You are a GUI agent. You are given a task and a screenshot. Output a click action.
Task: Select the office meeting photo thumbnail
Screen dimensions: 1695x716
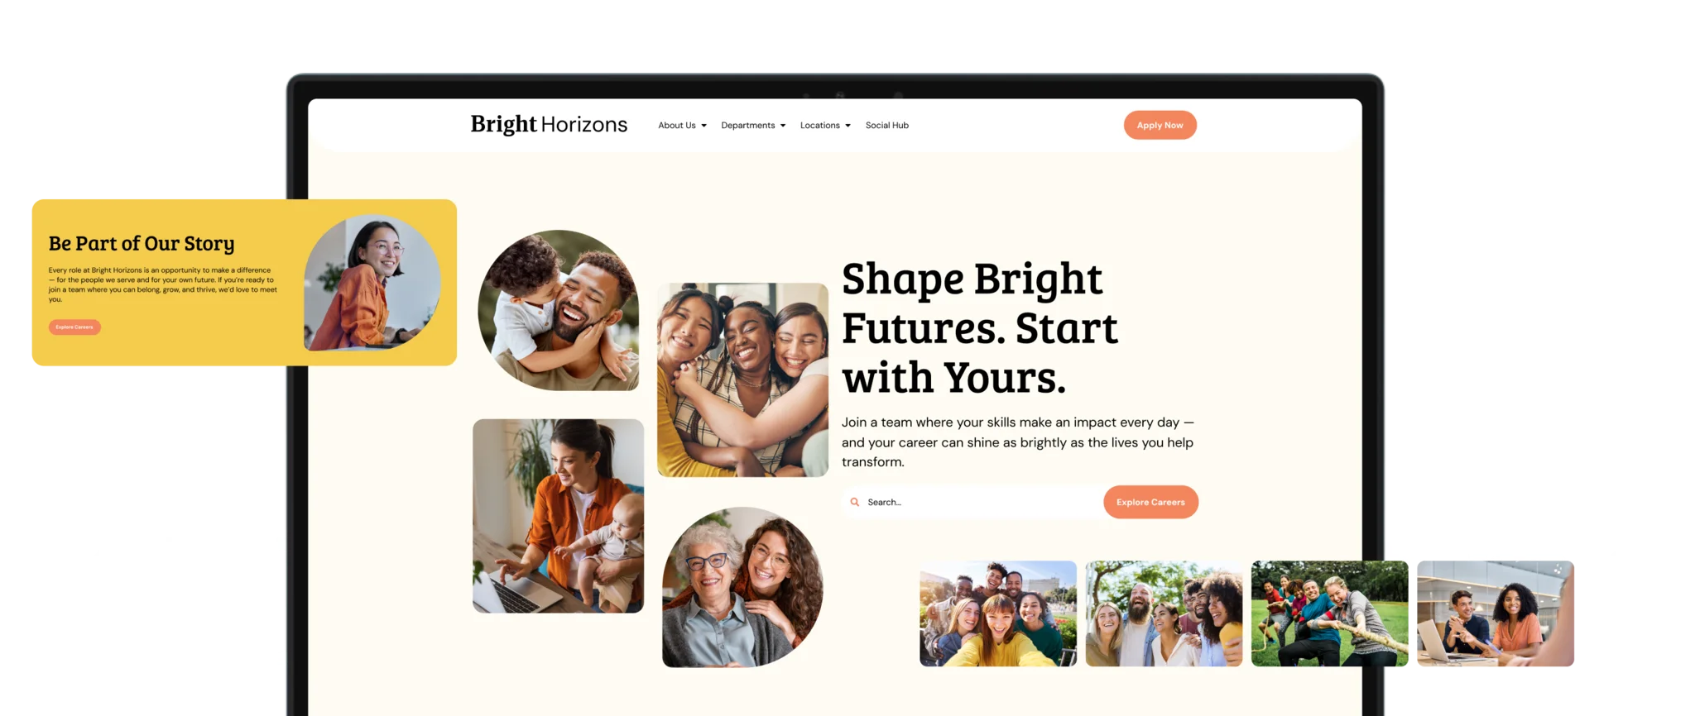tap(1495, 613)
